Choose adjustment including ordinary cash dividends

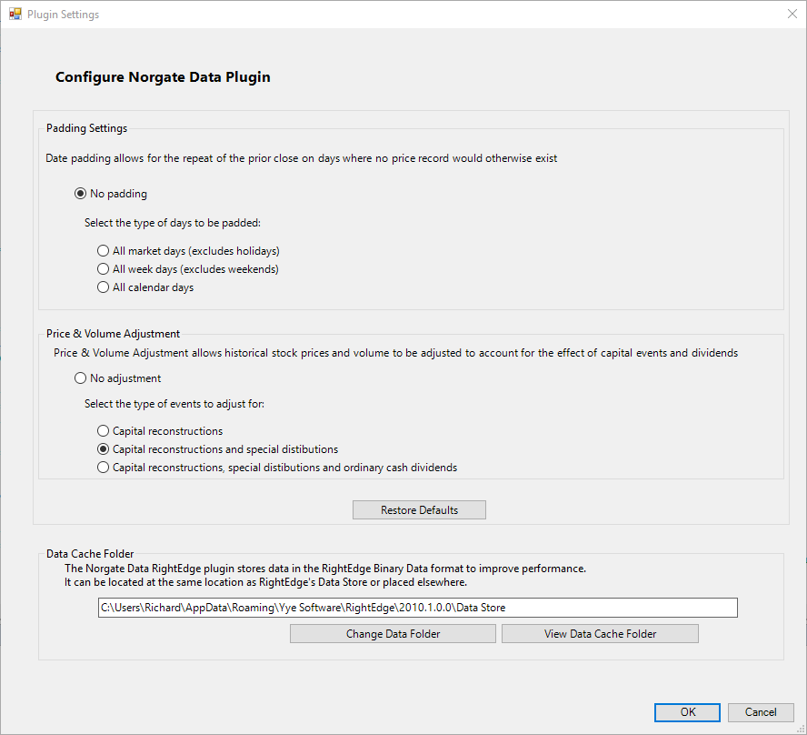[x=277, y=468]
